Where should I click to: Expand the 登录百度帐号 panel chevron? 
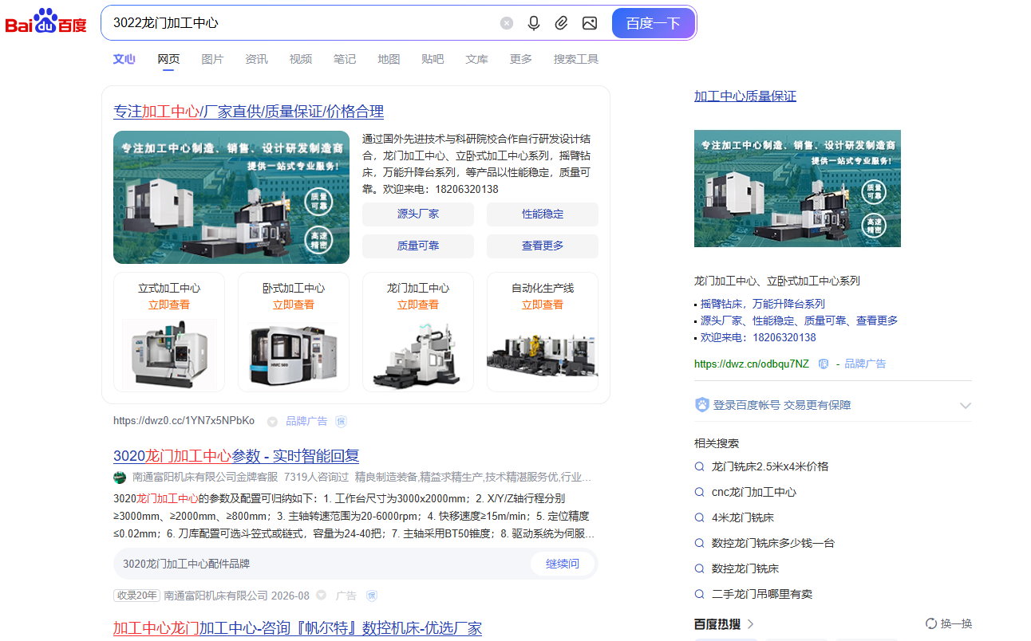pyautogui.click(x=966, y=405)
